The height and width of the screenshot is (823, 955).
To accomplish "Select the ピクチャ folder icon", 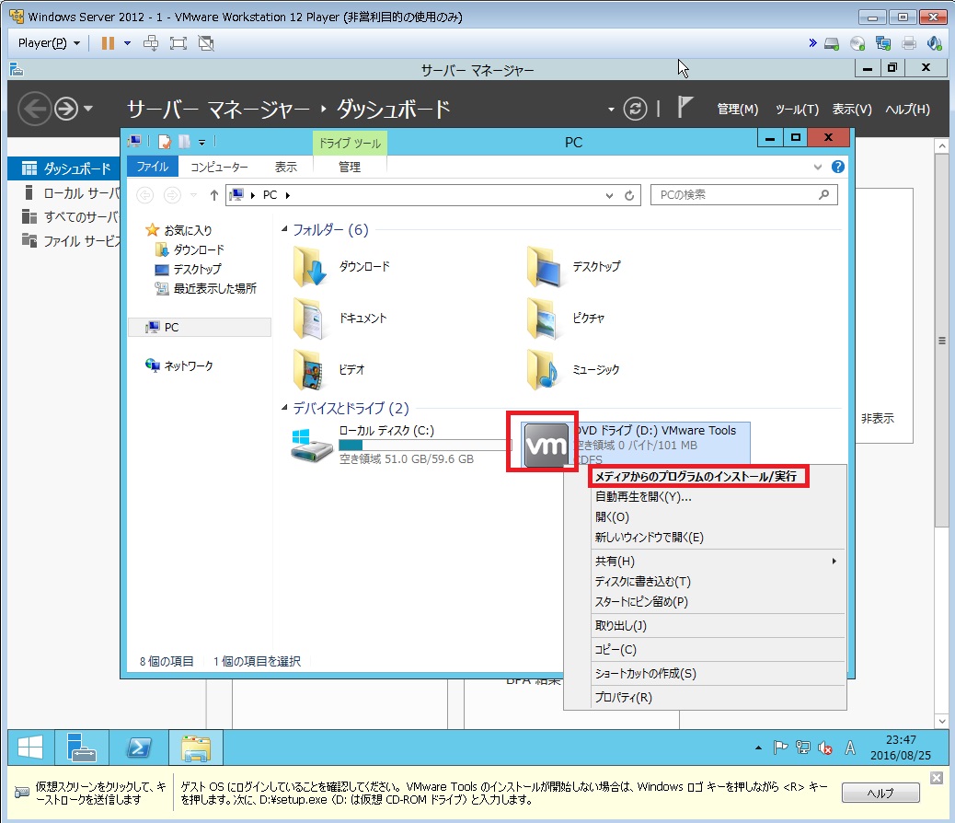I will point(544,319).
